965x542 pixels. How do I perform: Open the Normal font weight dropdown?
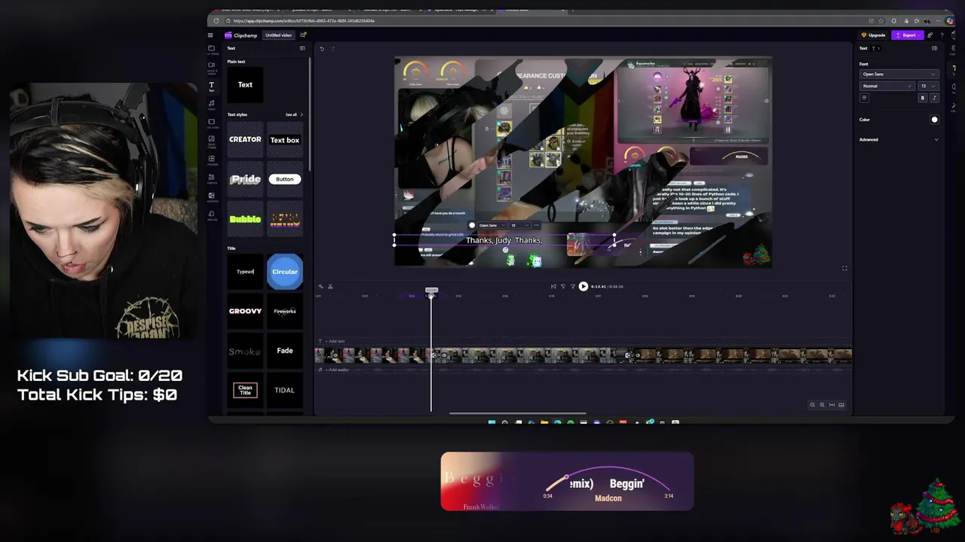click(x=887, y=86)
